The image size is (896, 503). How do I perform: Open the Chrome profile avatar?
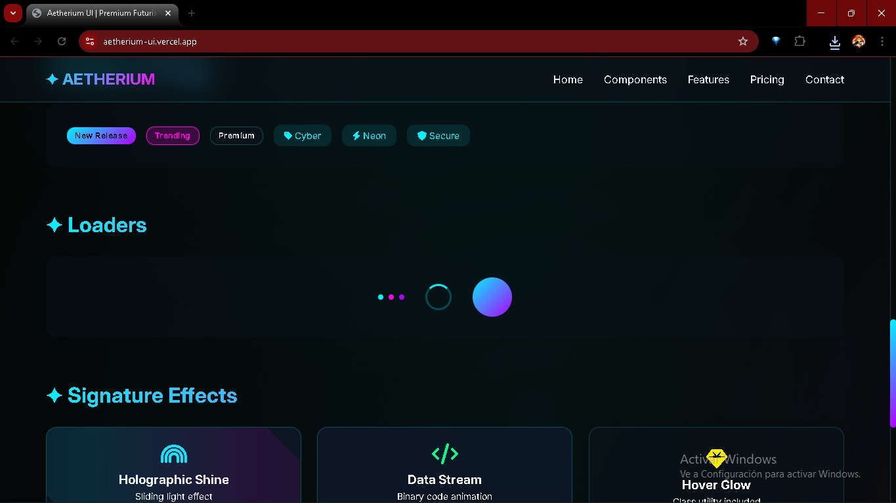(859, 41)
